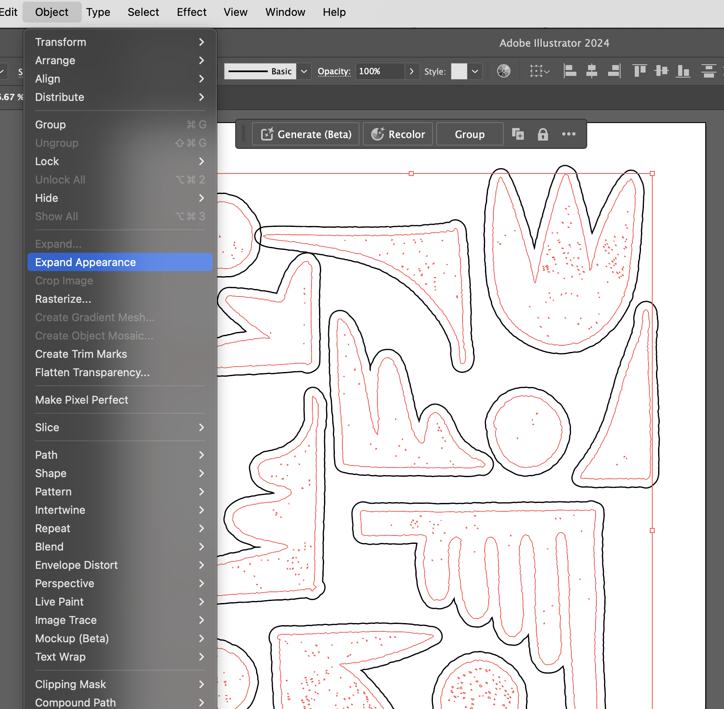Image resolution: width=724 pixels, height=709 pixels.
Task: Click the Opacity 100% input field
Action: pos(380,71)
